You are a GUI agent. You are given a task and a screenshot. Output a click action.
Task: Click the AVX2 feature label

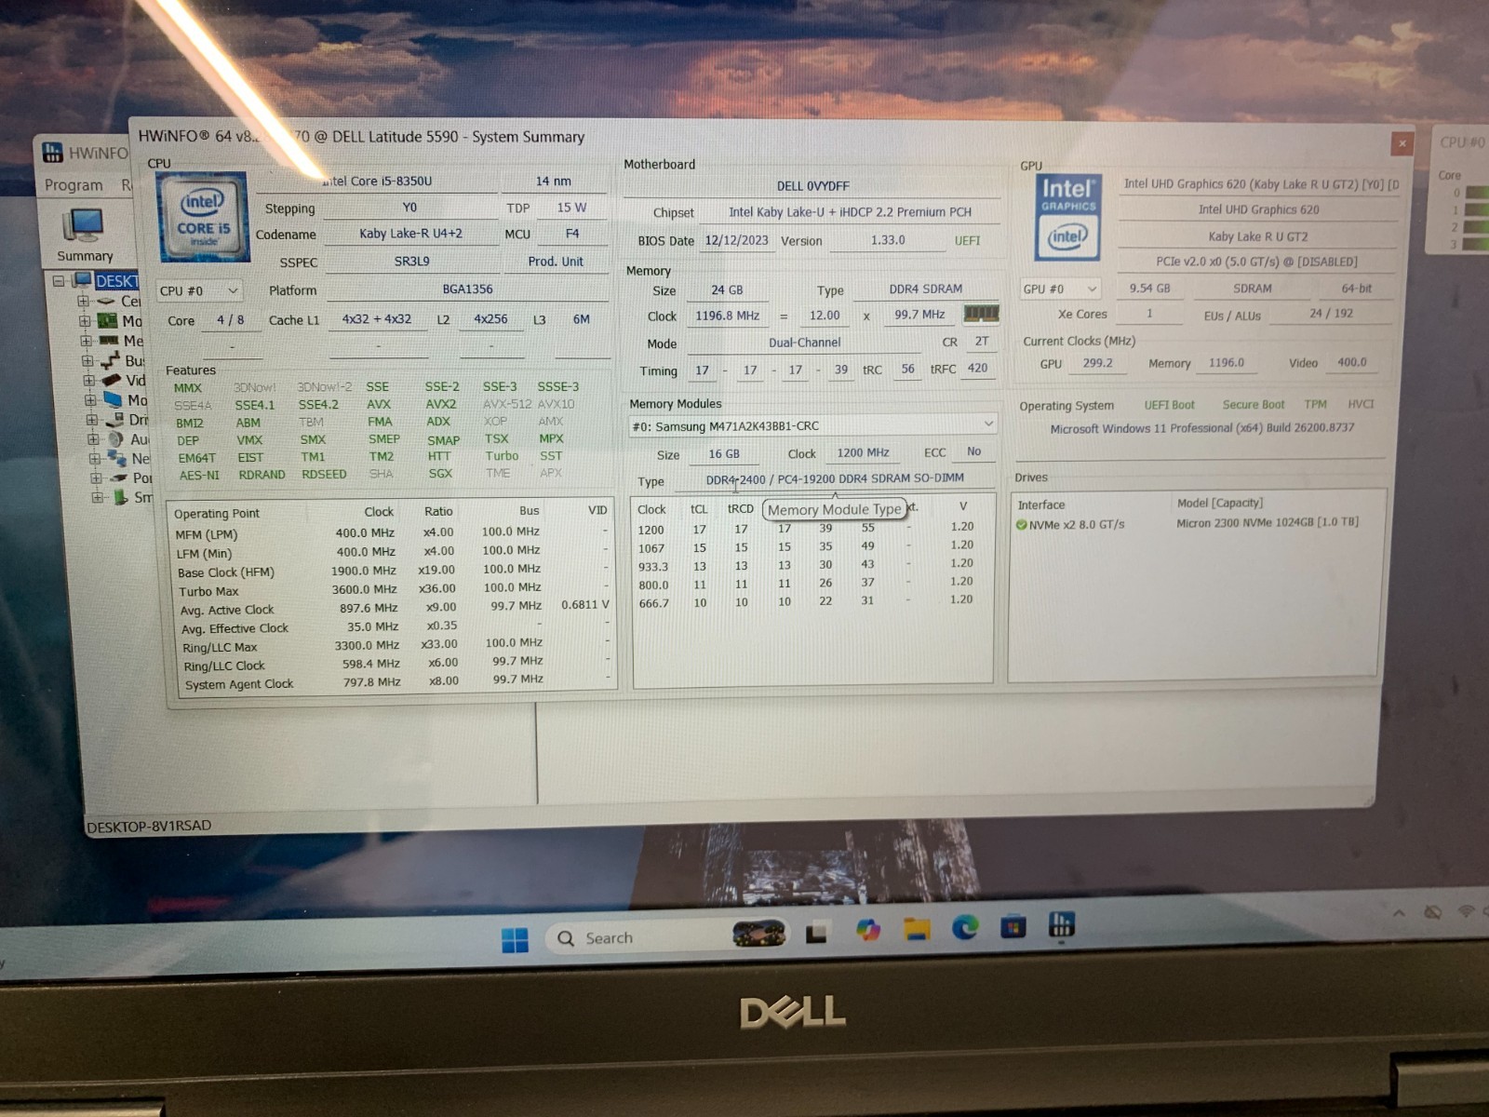(x=441, y=404)
